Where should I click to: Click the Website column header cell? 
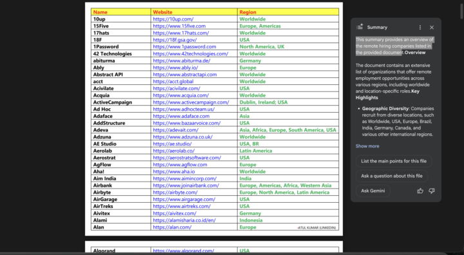click(194, 12)
